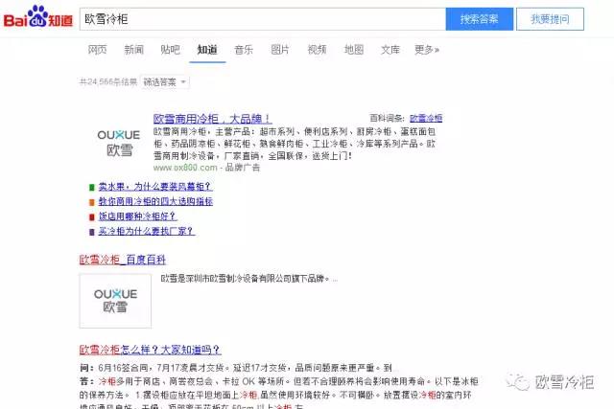
Task: Switch to the 文库 tab
Action: (390, 50)
